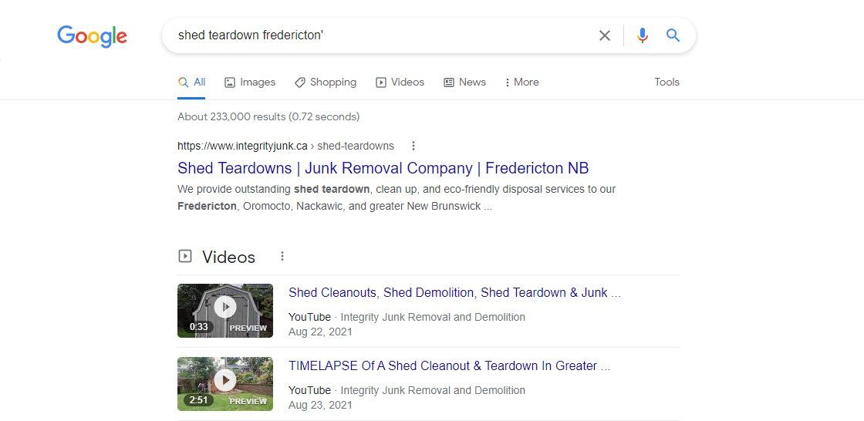Click the Google logo
864x421 pixels.
92,36
